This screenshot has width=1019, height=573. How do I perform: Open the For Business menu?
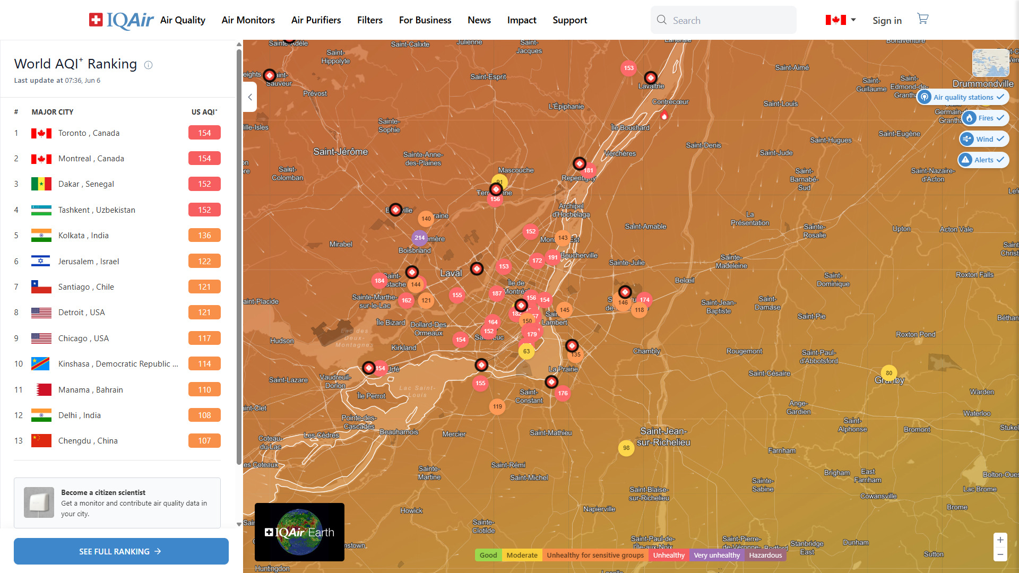pos(425,20)
